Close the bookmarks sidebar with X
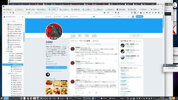Viewport: 178px width, 100px height. (23, 17)
